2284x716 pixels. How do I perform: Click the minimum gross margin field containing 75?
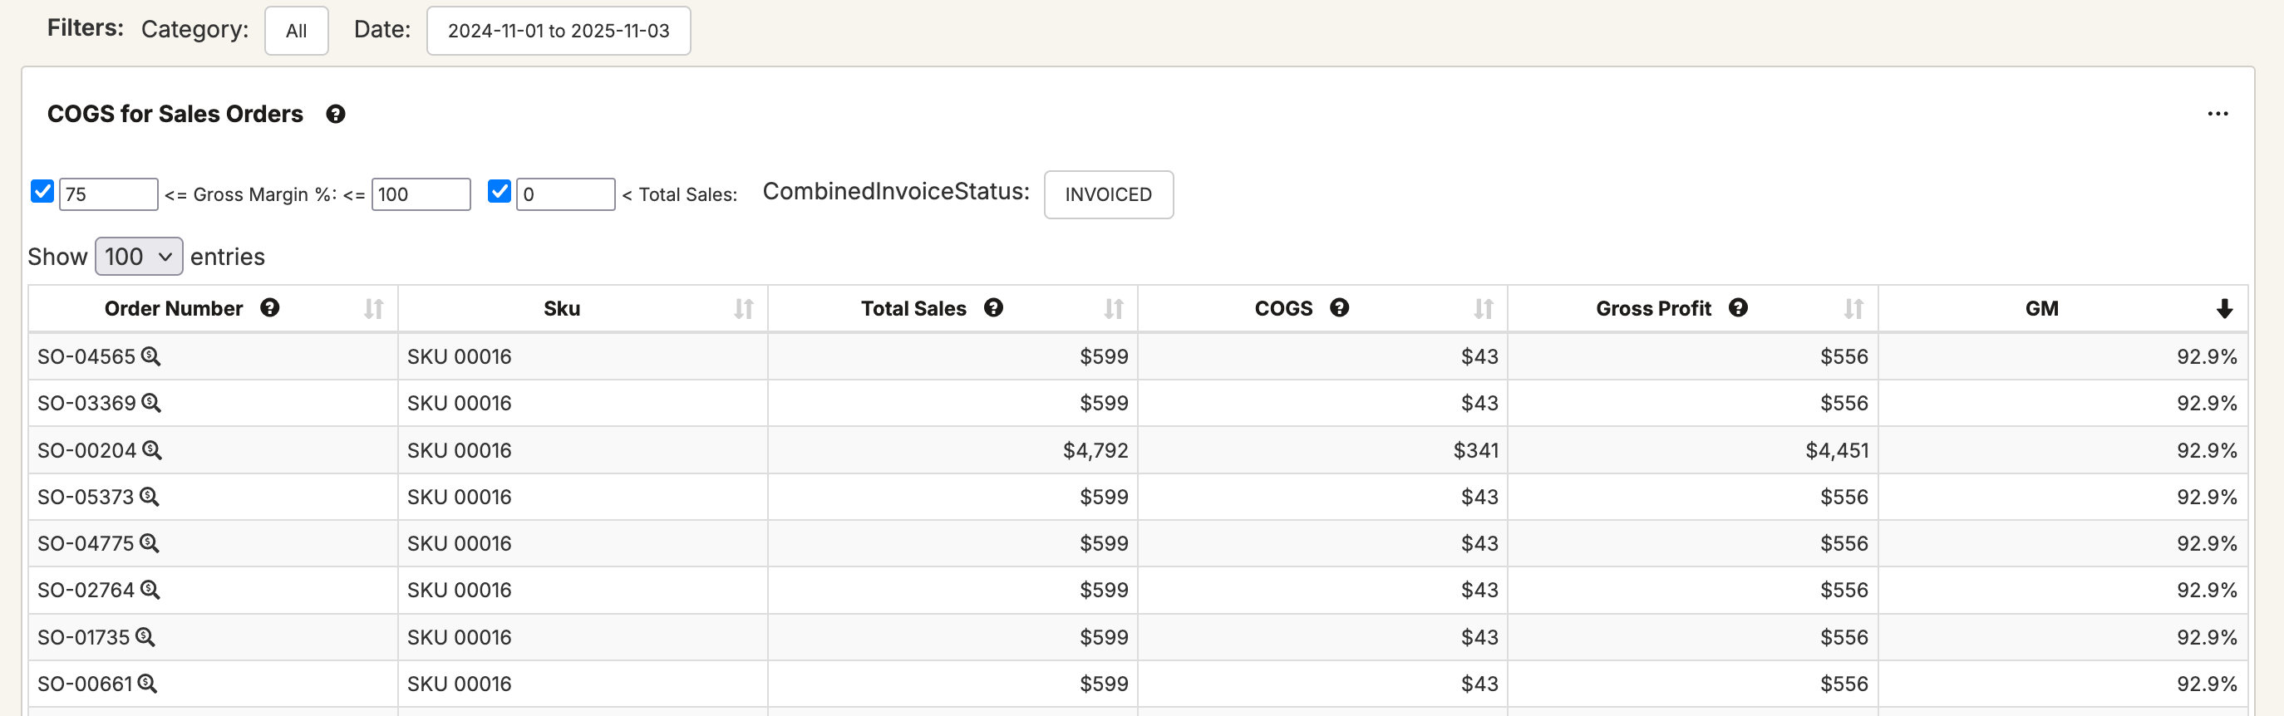coord(108,194)
